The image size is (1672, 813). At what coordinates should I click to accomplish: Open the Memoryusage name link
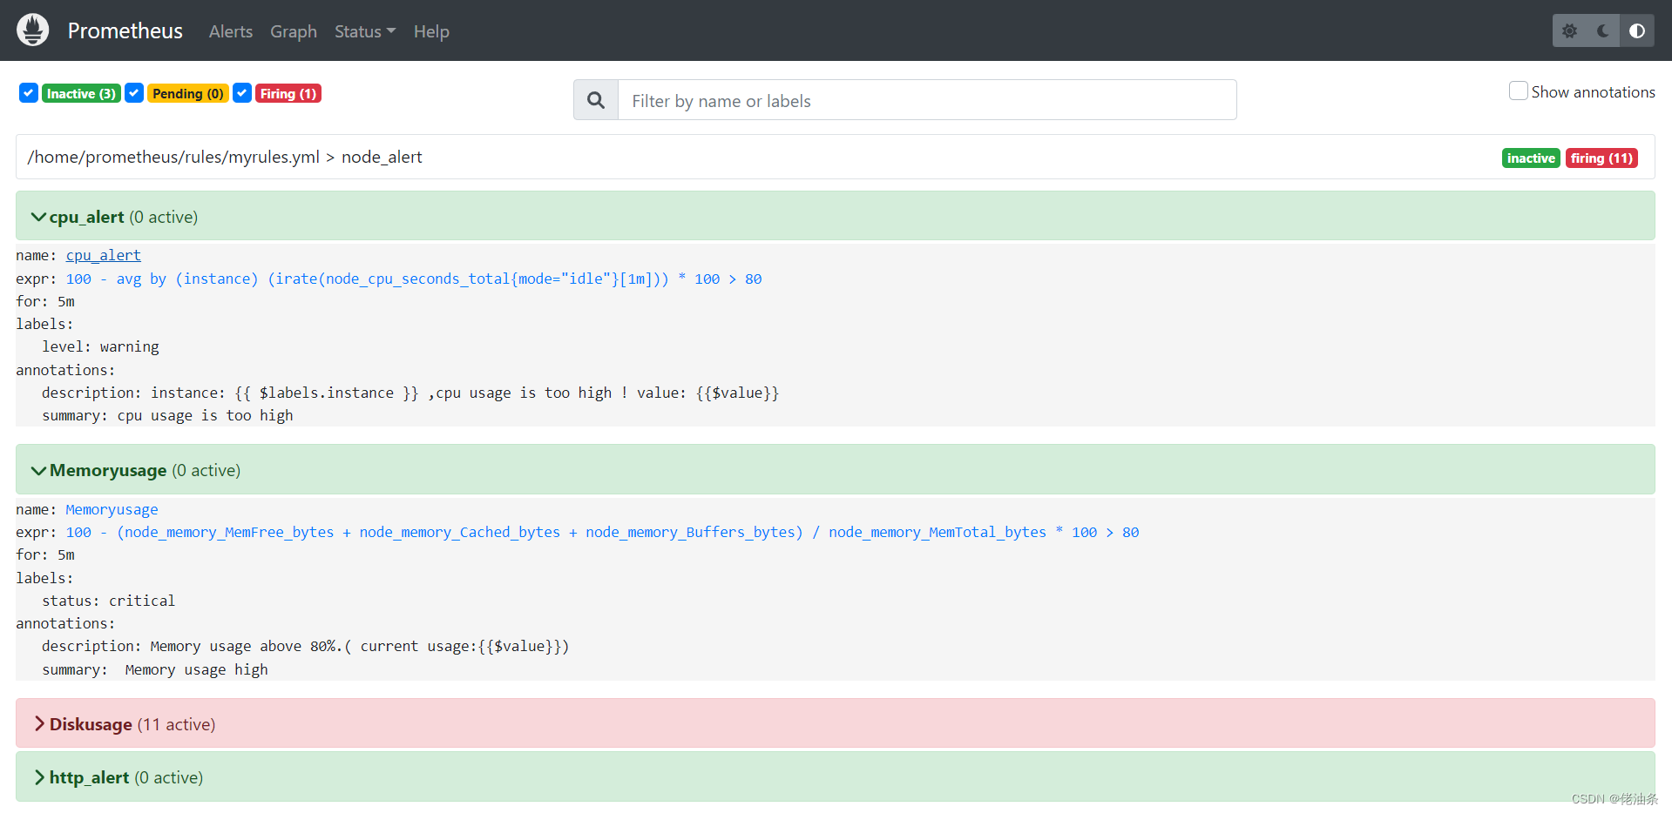pos(112,509)
